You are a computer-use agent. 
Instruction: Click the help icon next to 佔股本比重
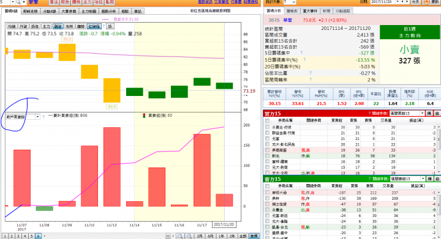pyautogui.click(x=311, y=73)
